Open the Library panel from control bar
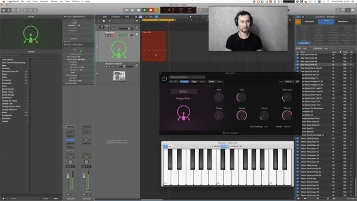The height and width of the screenshot is (201, 357). tap(4, 10)
